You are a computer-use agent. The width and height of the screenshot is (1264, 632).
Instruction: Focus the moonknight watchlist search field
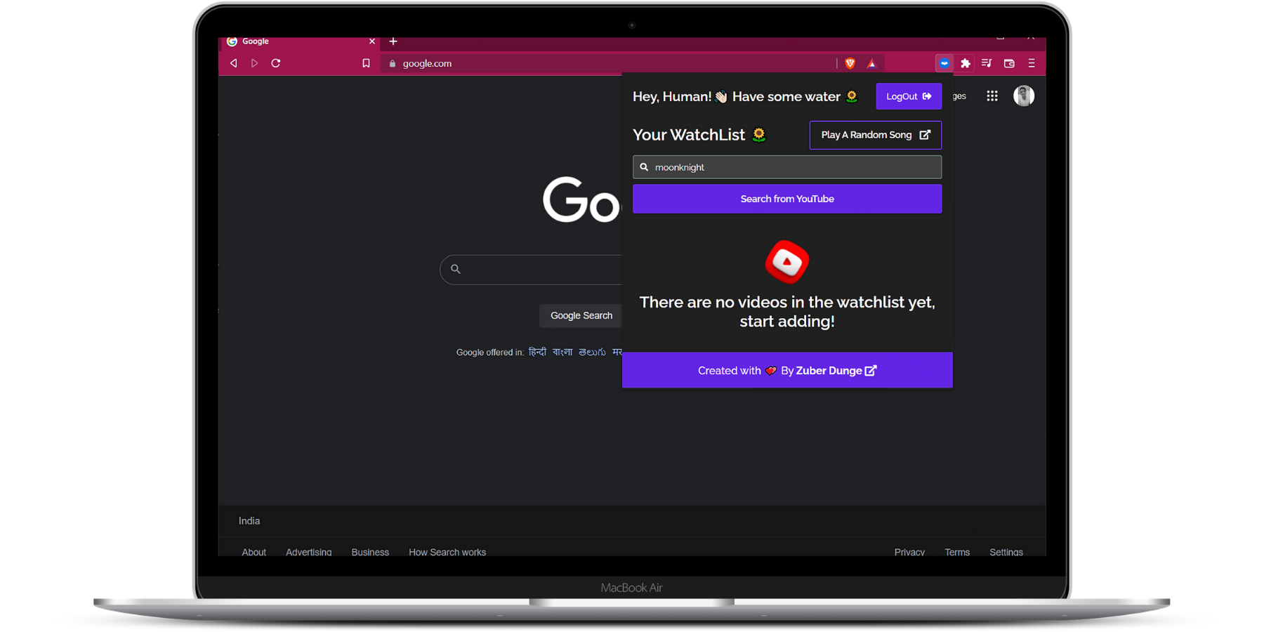point(787,167)
